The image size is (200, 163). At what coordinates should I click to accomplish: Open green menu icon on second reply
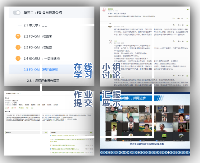point(187,25)
